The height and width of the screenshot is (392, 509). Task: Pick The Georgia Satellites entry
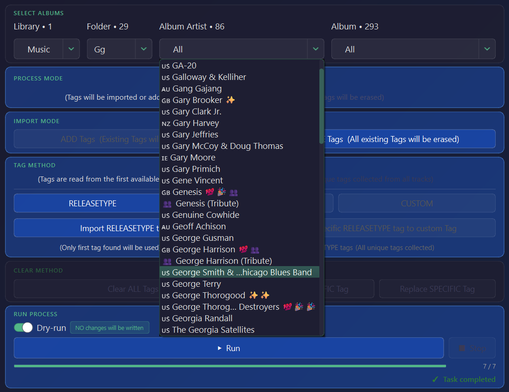pos(240,330)
